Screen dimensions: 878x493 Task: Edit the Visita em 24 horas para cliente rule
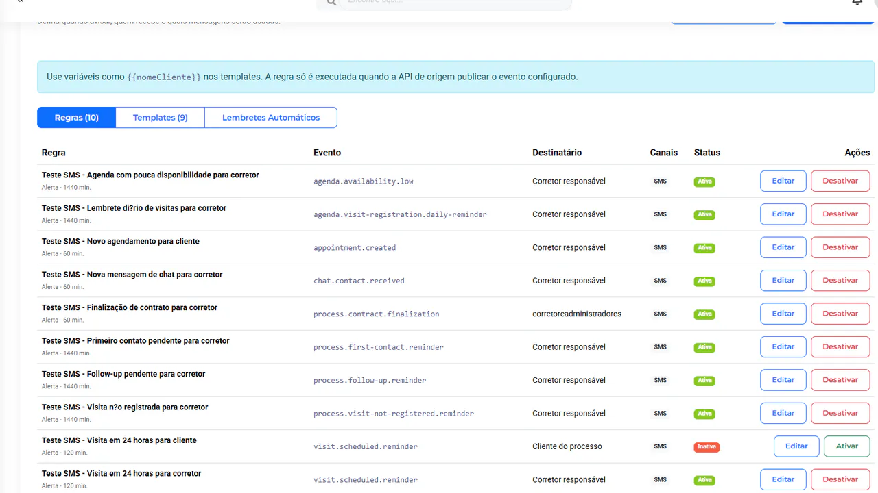click(796, 446)
